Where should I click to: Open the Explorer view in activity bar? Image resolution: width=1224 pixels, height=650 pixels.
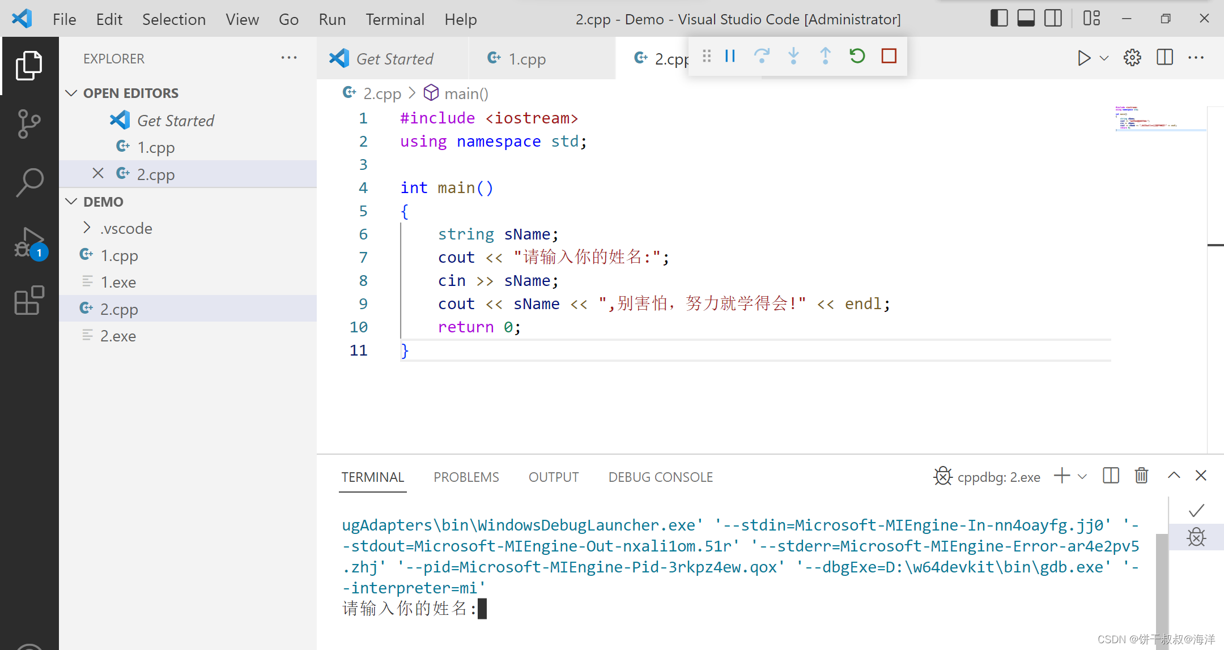[29, 65]
